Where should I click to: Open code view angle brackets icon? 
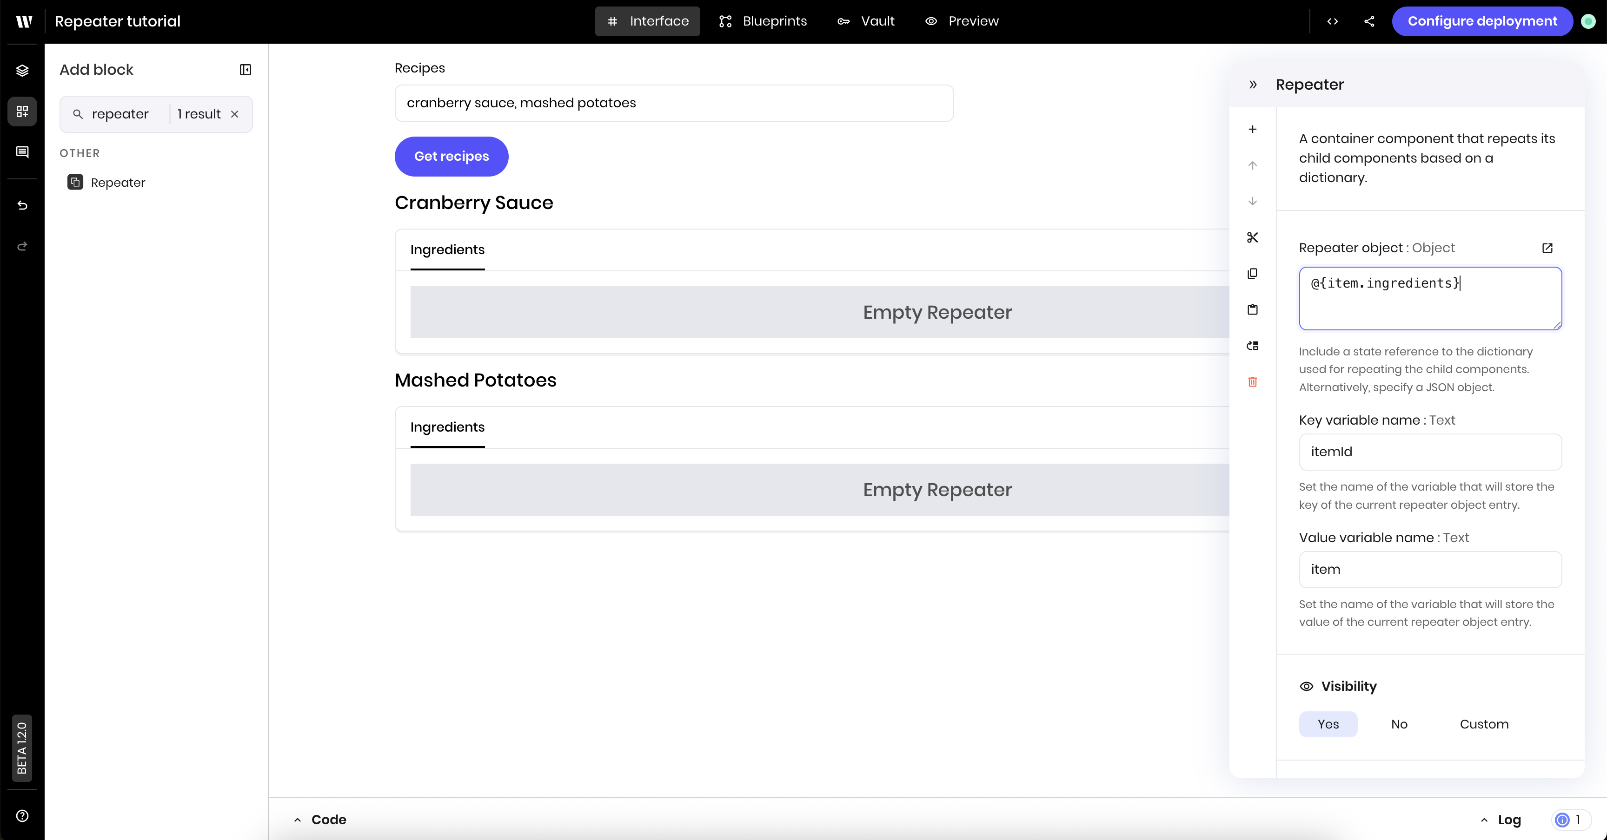point(1333,21)
